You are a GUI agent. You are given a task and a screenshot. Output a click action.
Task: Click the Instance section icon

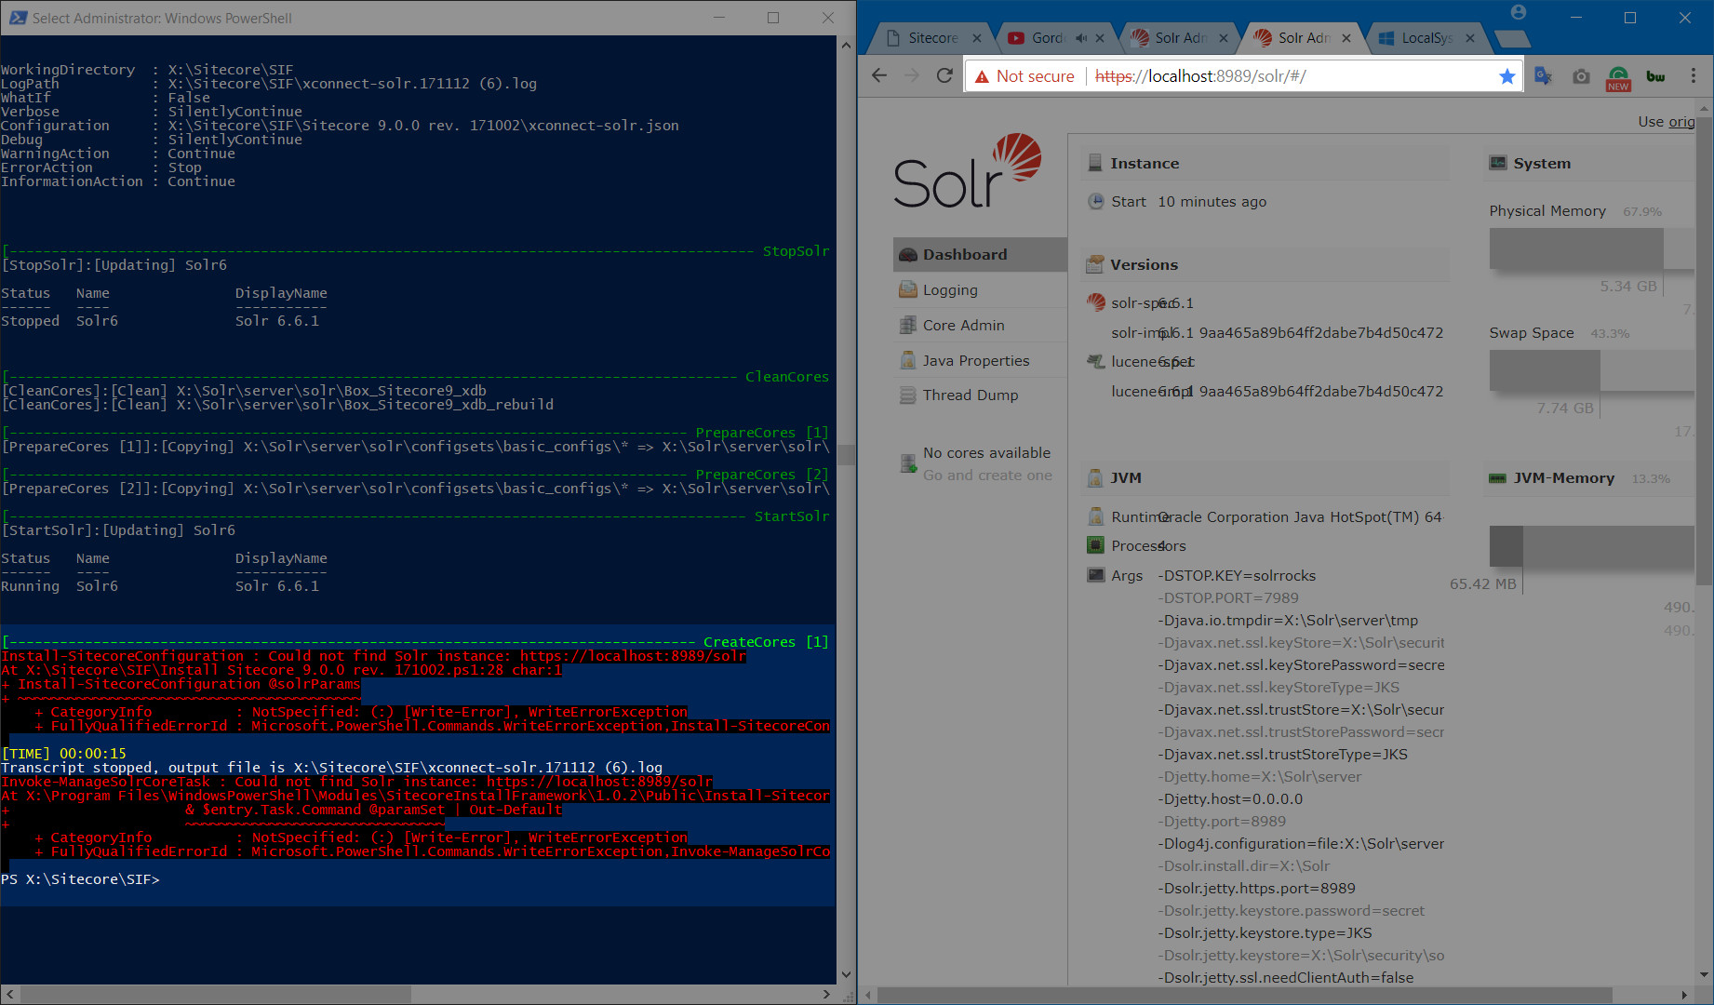click(1095, 163)
